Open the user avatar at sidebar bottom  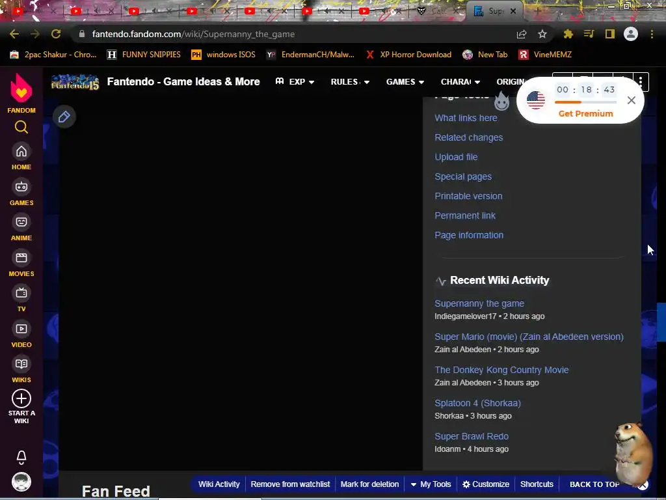[21, 482]
